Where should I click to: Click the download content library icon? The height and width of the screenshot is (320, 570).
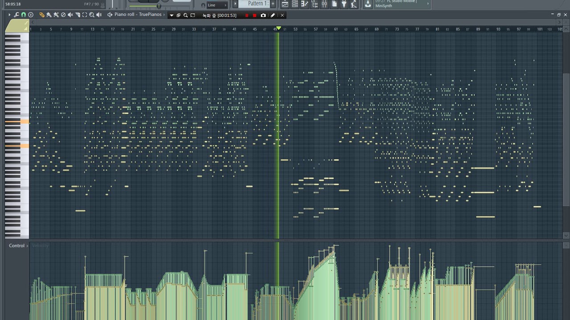coord(368,4)
